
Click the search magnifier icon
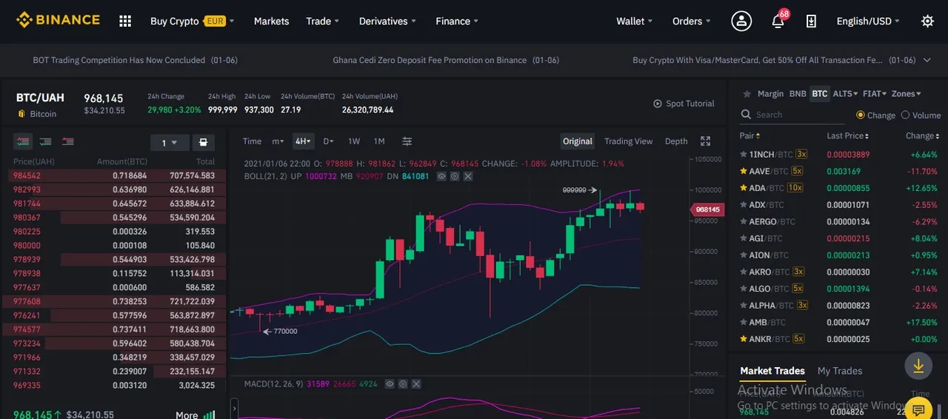click(x=746, y=115)
